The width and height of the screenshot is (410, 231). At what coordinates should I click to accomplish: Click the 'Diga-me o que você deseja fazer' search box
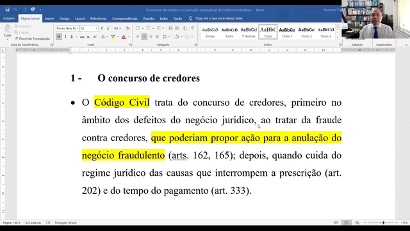click(x=219, y=19)
